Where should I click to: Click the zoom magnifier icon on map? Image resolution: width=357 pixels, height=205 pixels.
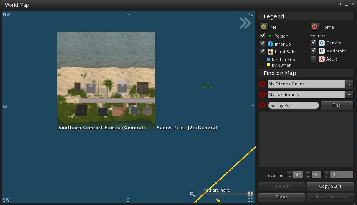[x=192, y=194]
